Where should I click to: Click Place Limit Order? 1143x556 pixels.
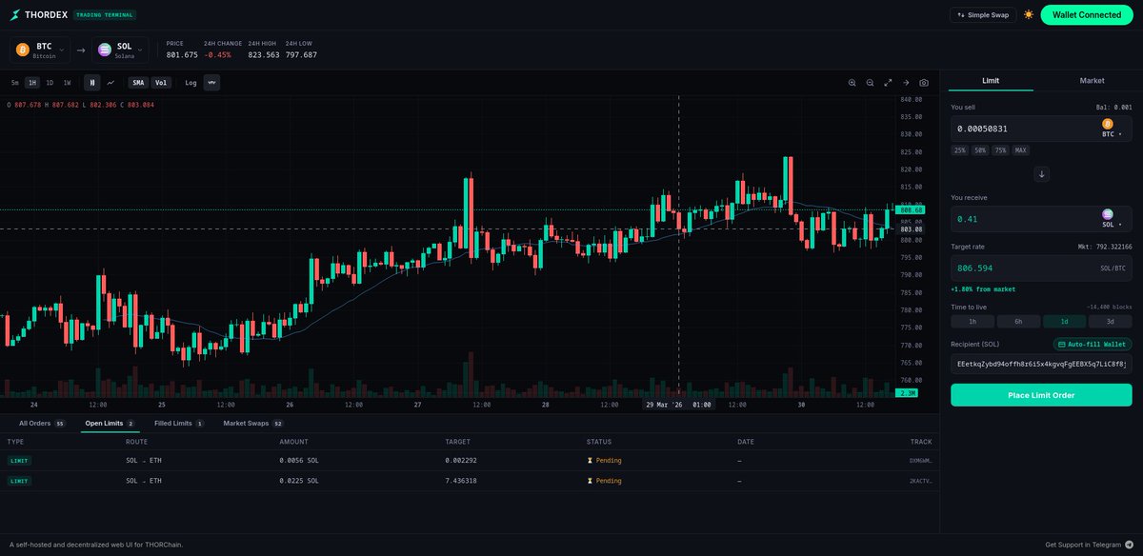[x=1041, y=395]
